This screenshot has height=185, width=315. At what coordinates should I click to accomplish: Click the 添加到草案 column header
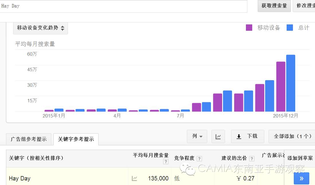click(x=300, y=158)
